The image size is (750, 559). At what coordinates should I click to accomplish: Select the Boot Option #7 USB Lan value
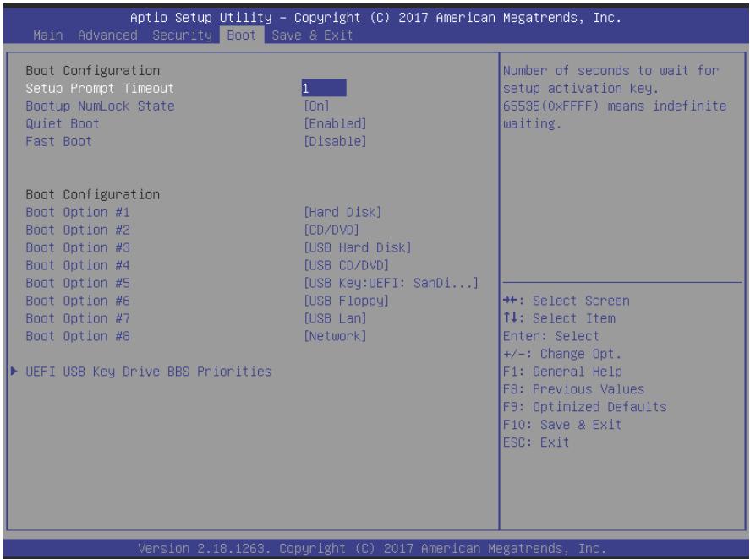click(x=336, y=318)
